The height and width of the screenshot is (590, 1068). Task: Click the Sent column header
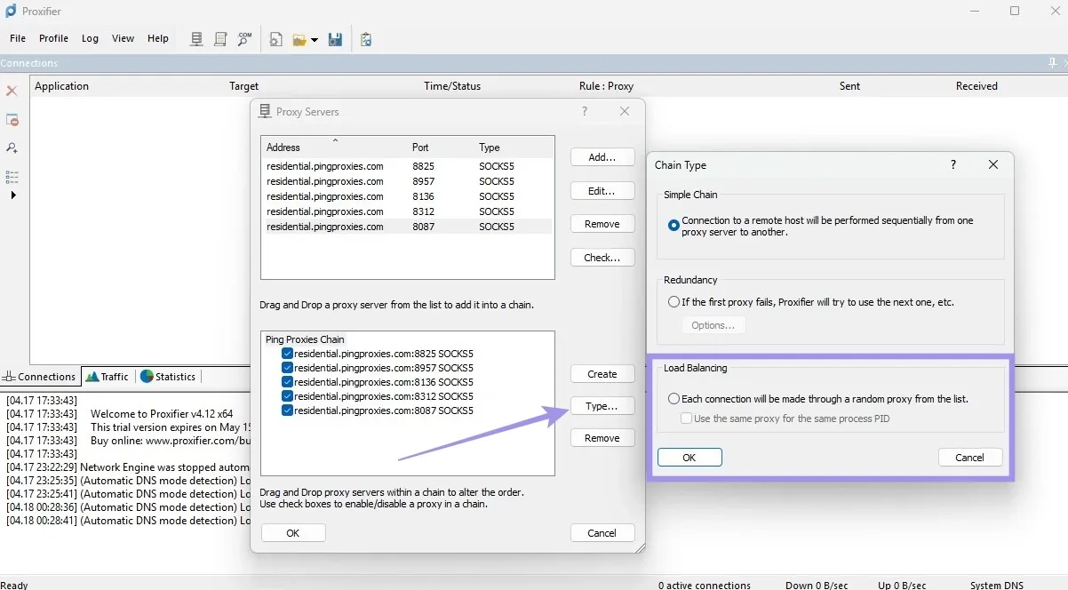pyautogui.click(x=849, y=86)
